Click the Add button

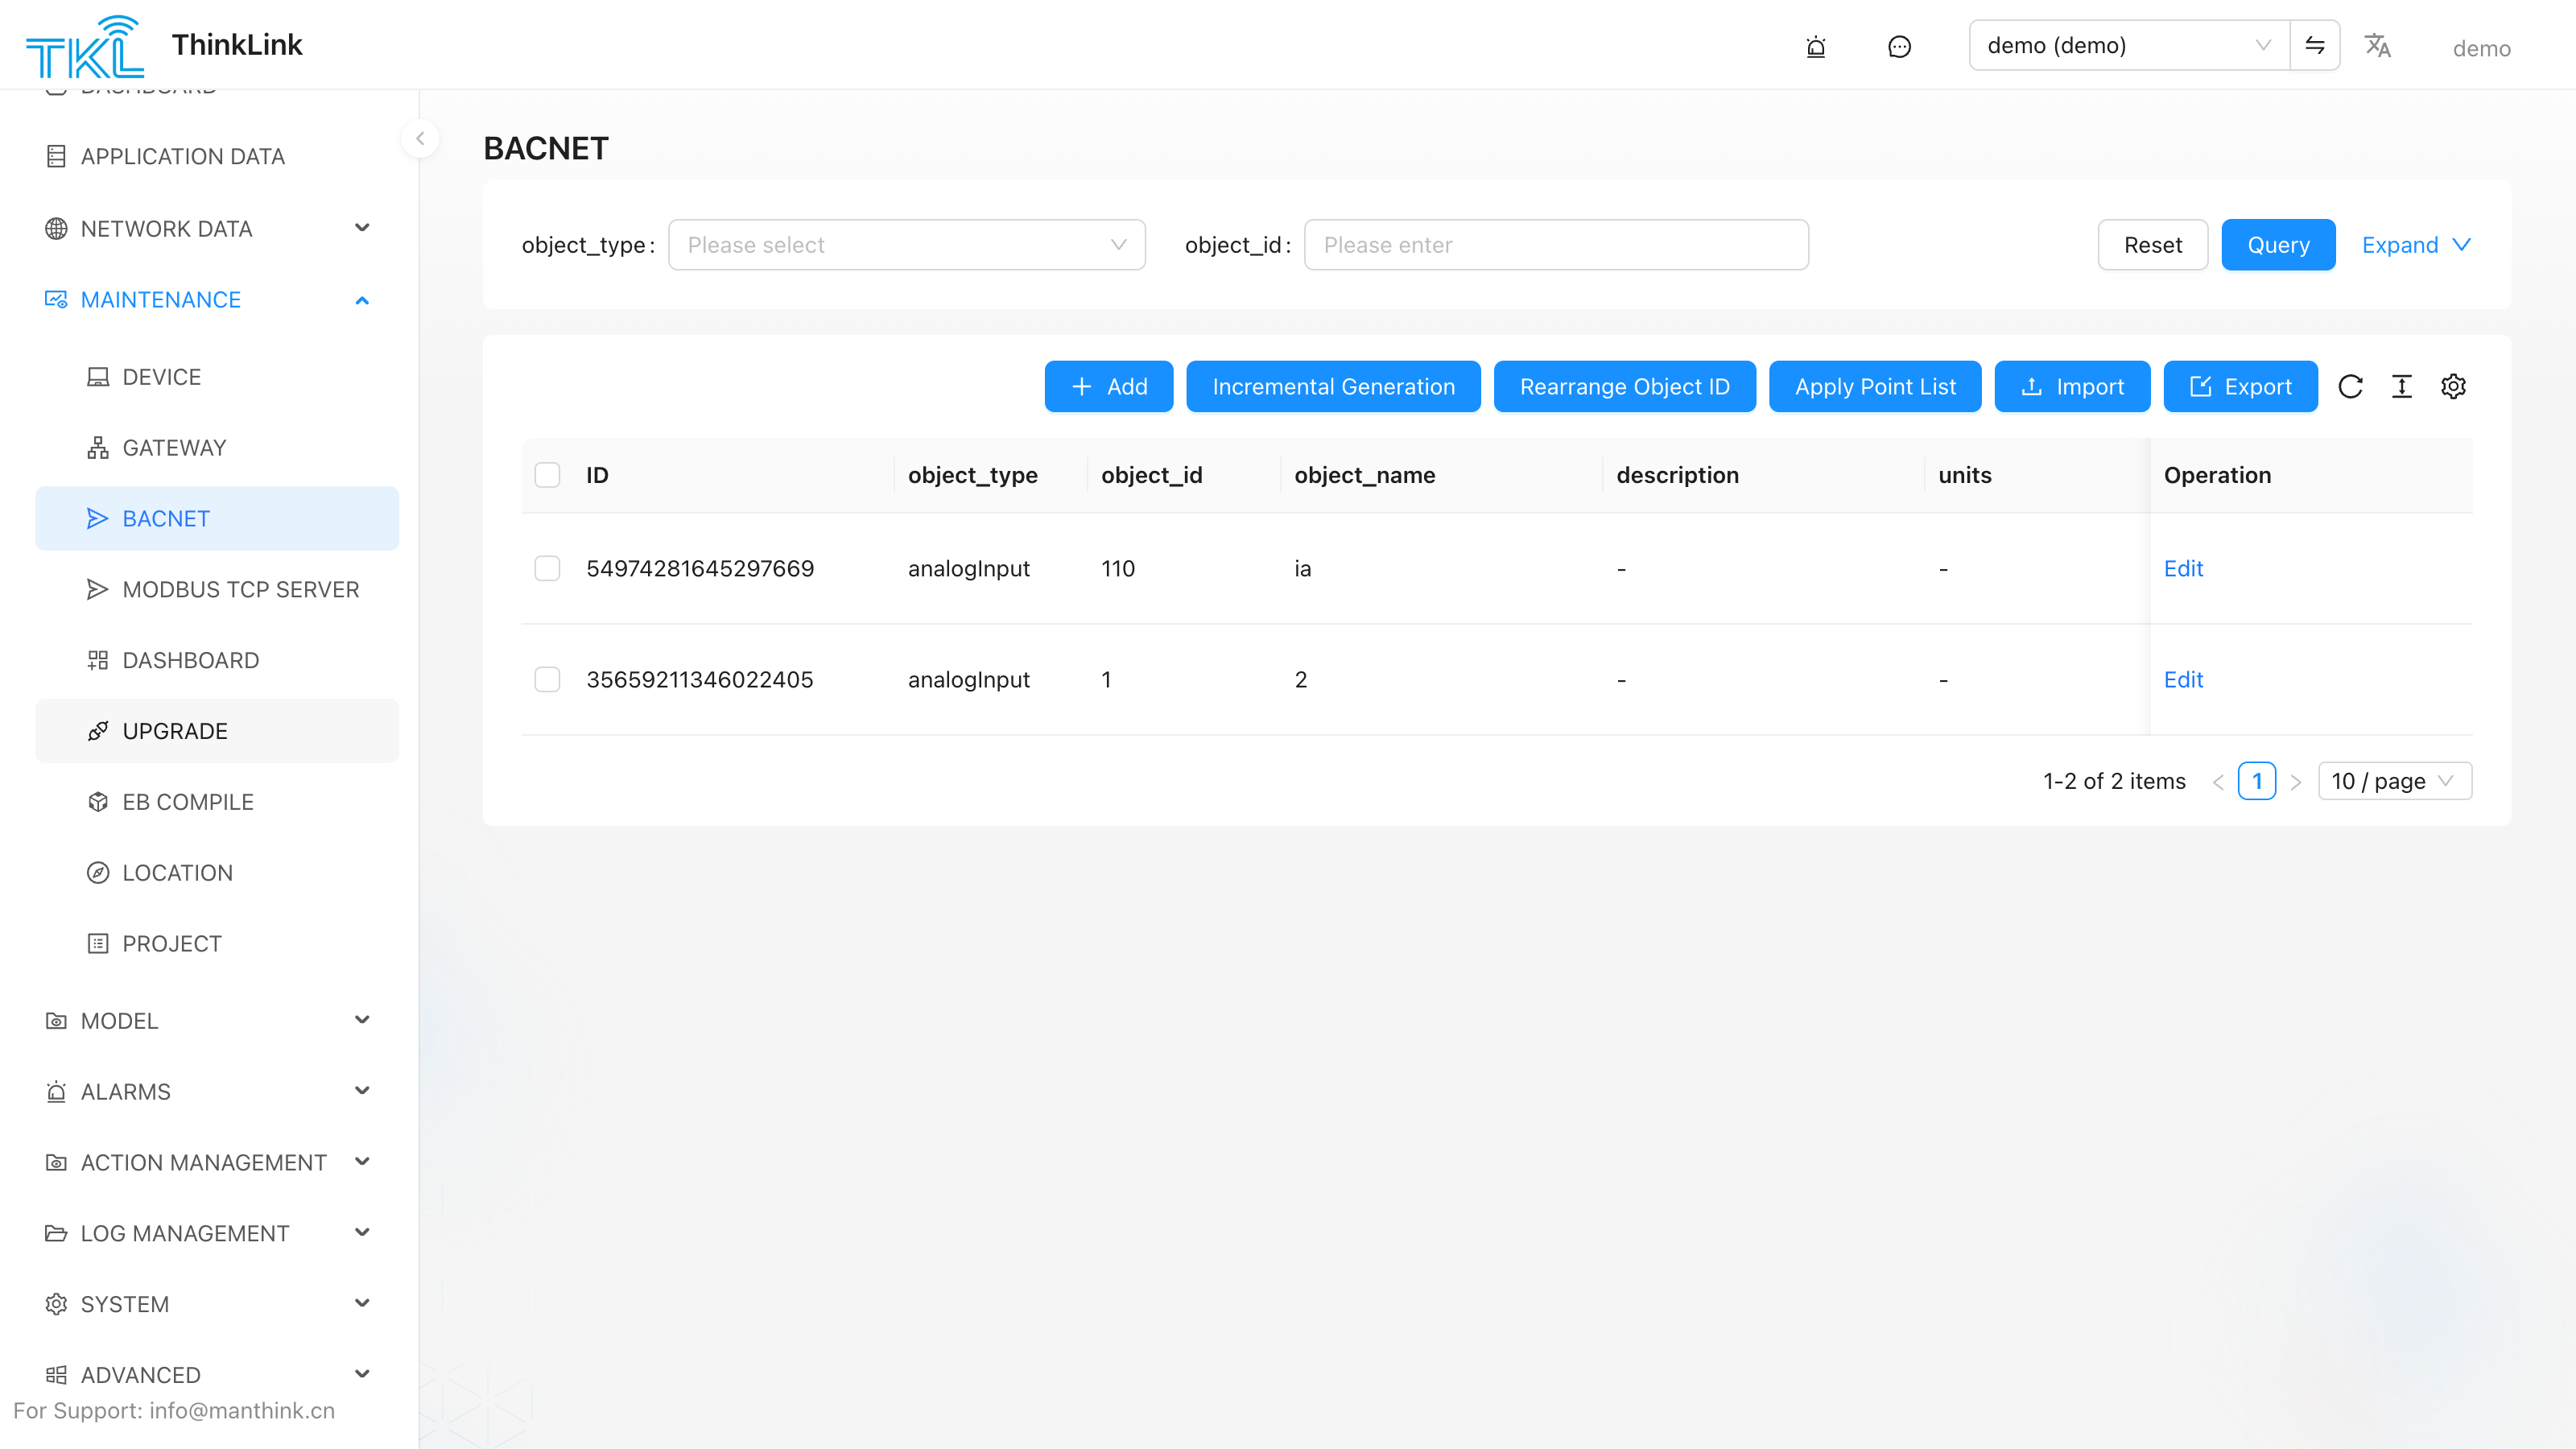pyautogui.click(x=1108, y=386)
